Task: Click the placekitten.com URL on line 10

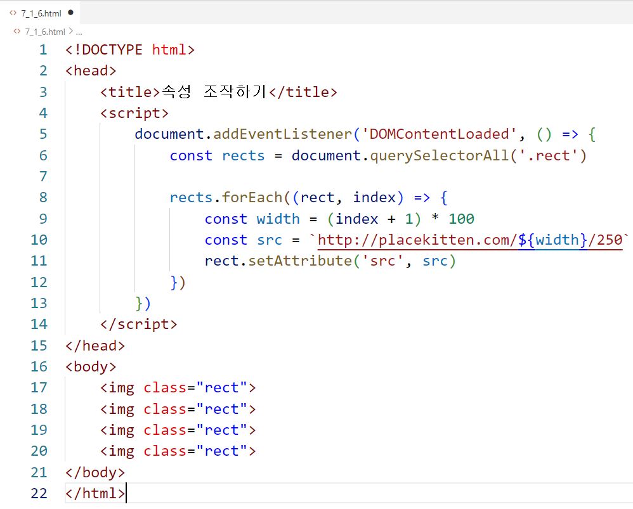Action: pyautogui.click(x=470, y=240)
